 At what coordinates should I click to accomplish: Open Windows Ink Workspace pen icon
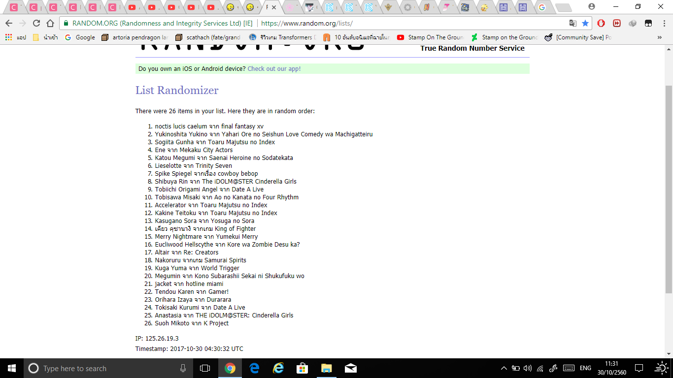click(x=553, y=368)
